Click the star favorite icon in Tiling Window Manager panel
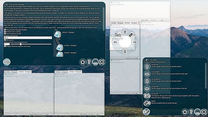This screenshot has width=208, height=117. 83,62
